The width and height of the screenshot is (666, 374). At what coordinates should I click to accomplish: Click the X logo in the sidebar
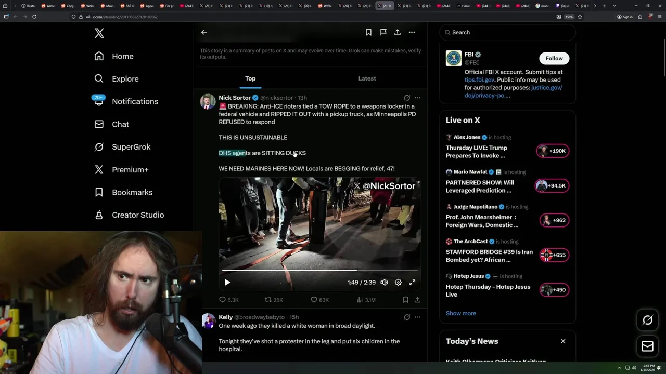pos(99,33)
